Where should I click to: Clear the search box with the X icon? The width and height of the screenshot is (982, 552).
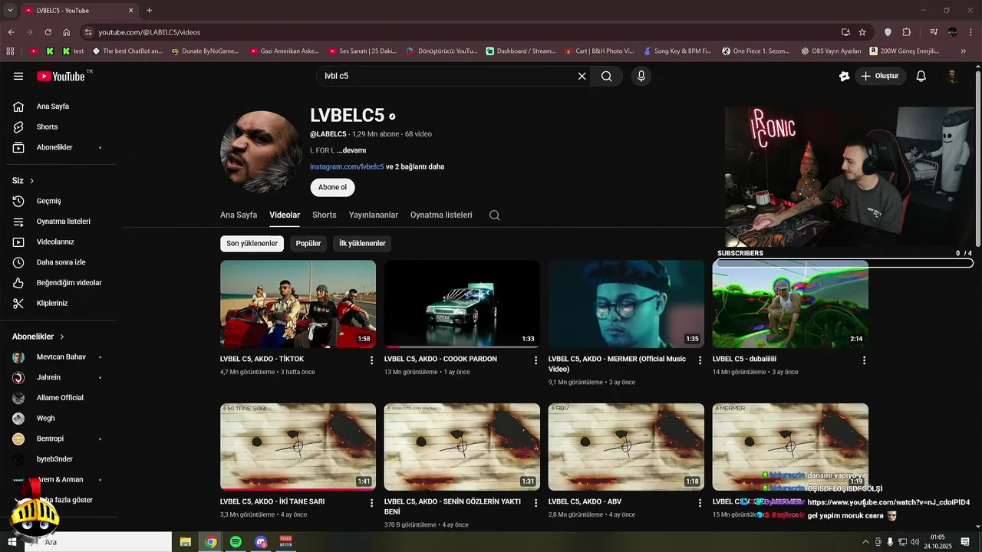click(x=582, y=76)
